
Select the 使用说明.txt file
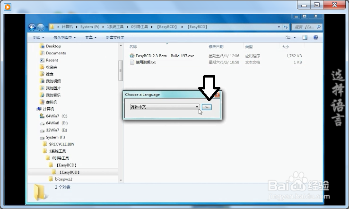tap(146, 62)
